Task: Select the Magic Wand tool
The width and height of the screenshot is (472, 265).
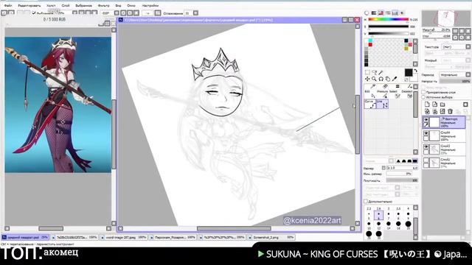Action: 381,72
